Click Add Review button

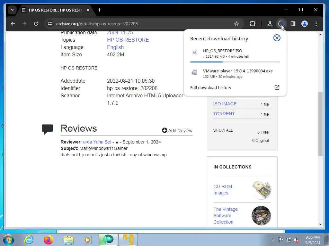coord(177,131)
